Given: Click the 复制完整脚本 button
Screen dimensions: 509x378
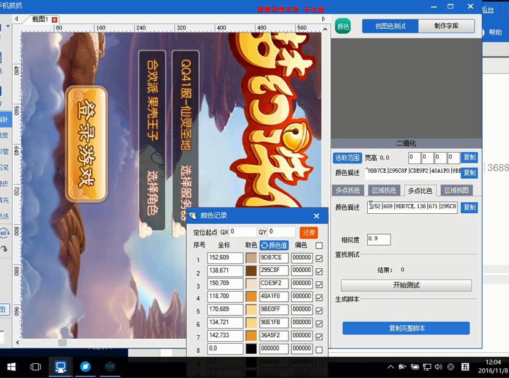Looking at the screenshot, I should pos(406,328).
